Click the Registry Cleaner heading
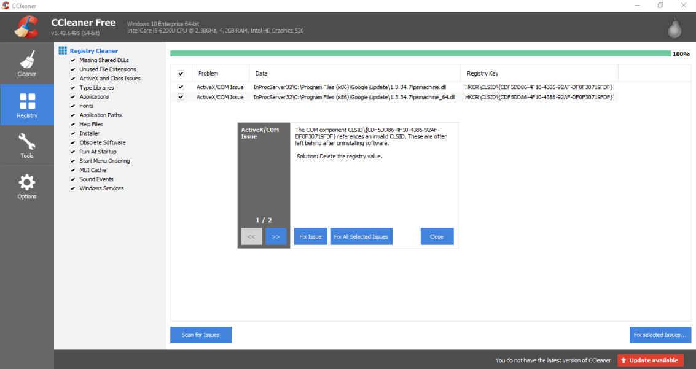 tap(93, 51)
